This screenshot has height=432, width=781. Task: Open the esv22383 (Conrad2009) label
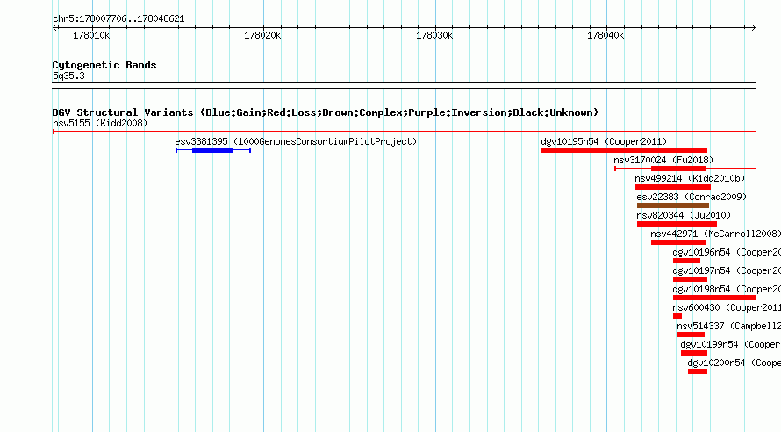pos(691,197)
